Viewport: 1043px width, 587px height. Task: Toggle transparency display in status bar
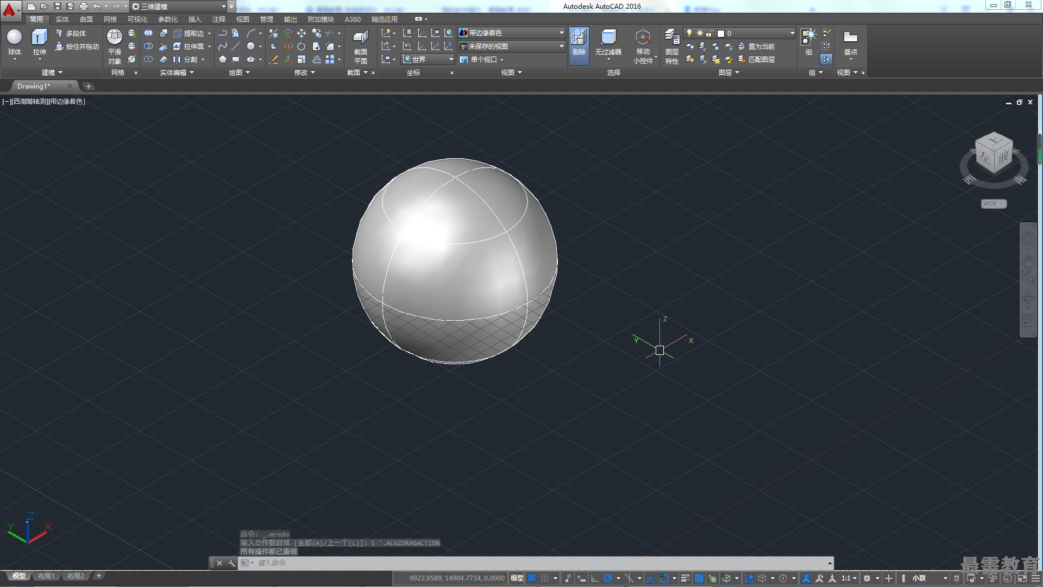point(699,578)
